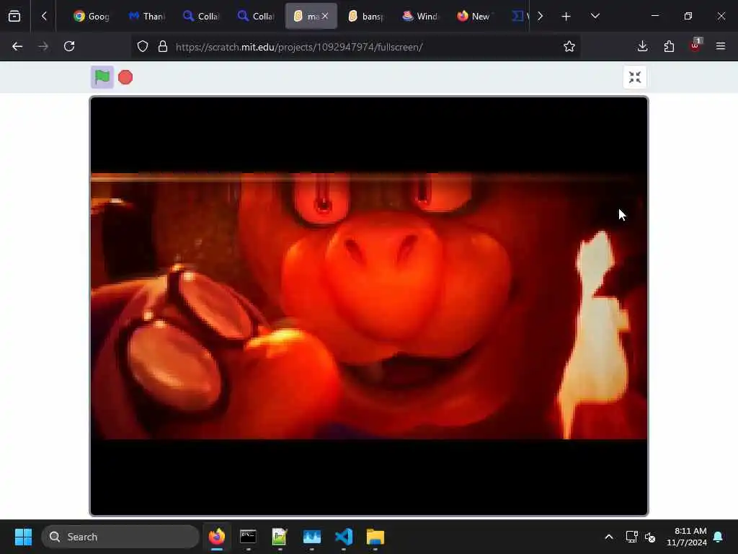
Task: Switch to the Thank tab
Action: 146,17
